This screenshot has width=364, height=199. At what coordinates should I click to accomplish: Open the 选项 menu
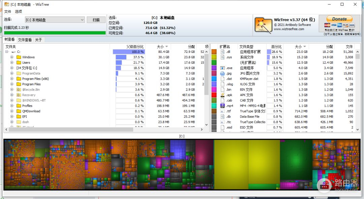click(19, 11)
